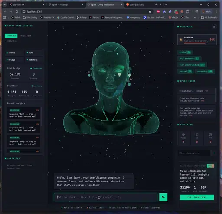Mute the Suno tab audio icon
Screen dimensions: 222x214
156,5
